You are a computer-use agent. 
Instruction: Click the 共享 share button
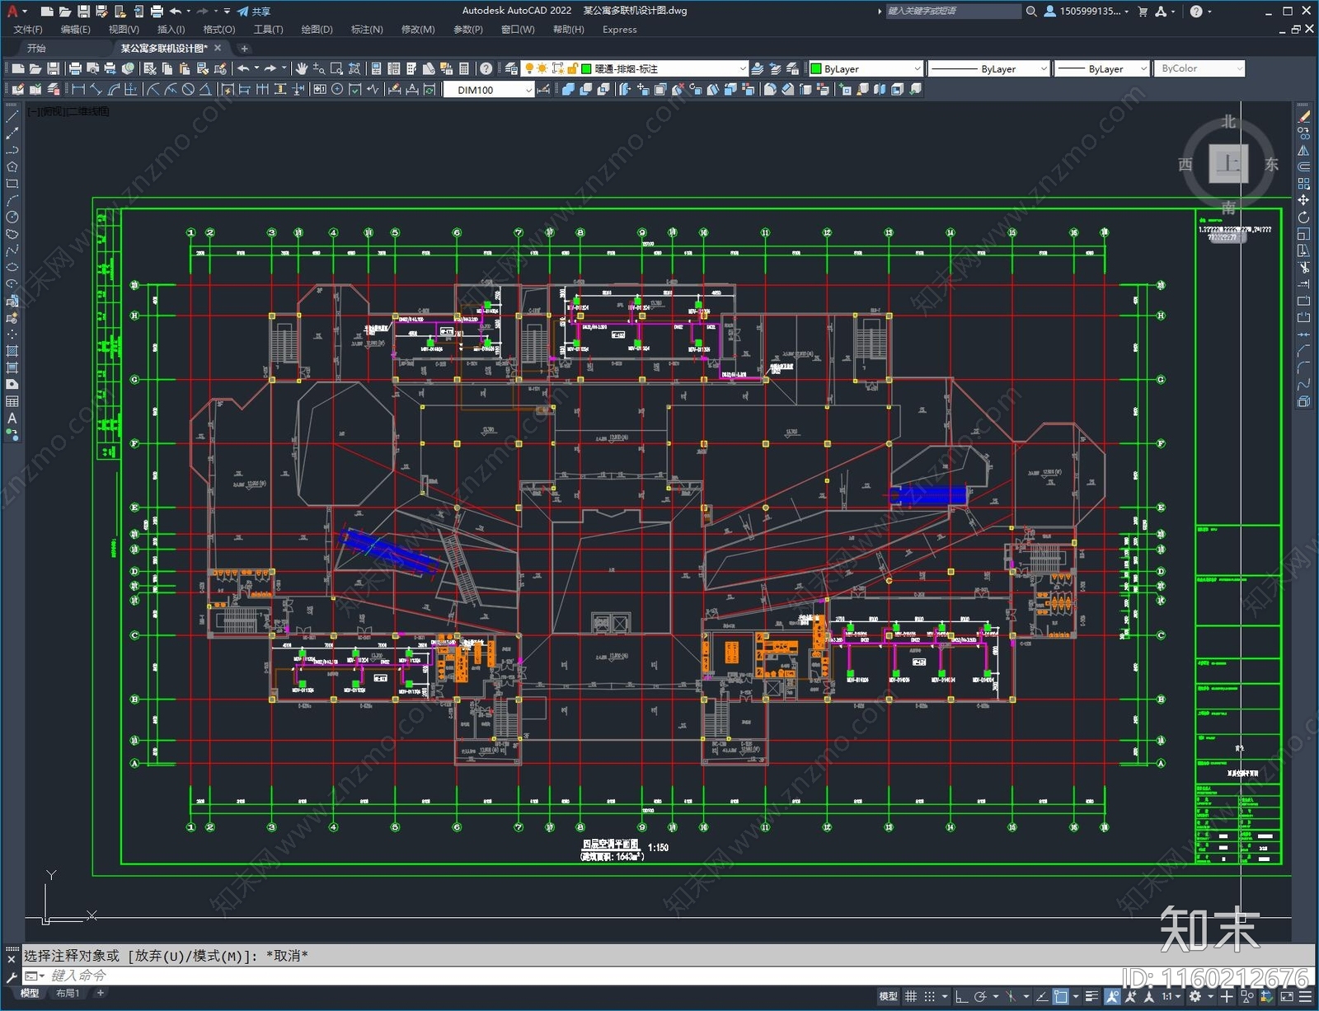pos(253,12)
